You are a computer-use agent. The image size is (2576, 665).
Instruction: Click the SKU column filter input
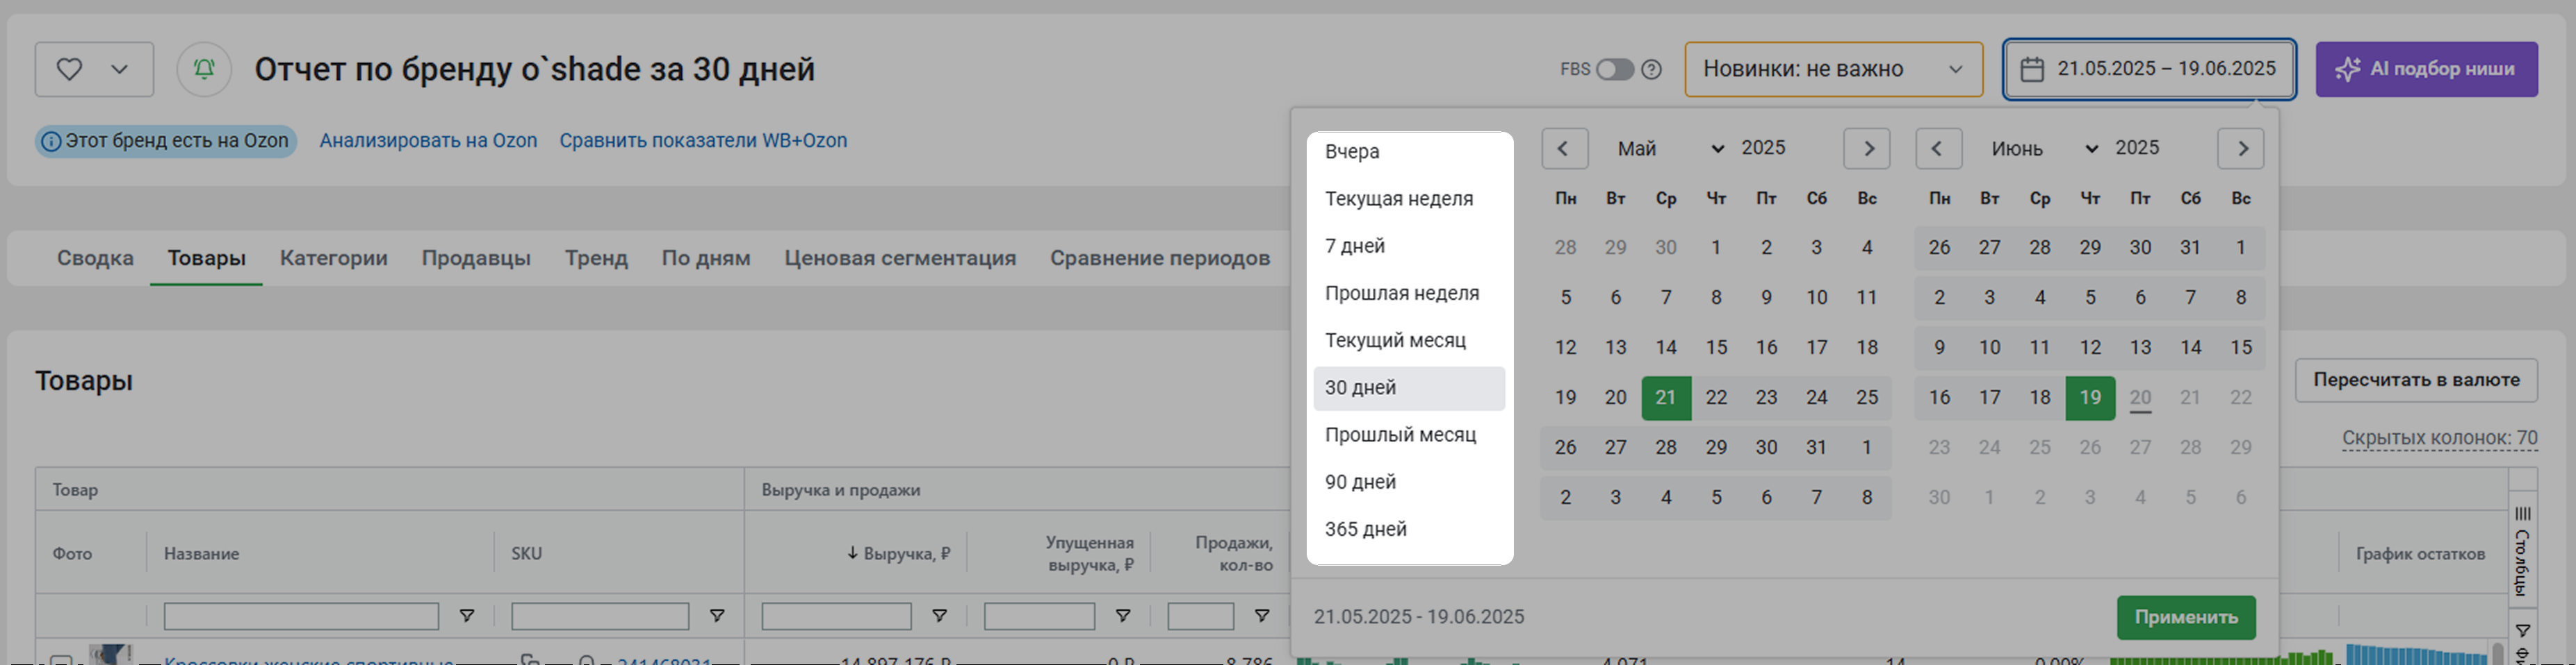click(600, 616)
